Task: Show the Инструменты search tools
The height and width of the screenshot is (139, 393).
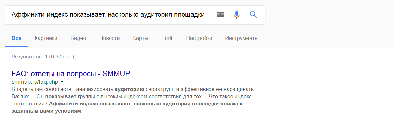Action: [241, 38]
